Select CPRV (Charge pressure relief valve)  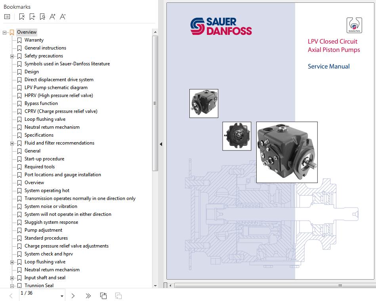coord(61,111)
